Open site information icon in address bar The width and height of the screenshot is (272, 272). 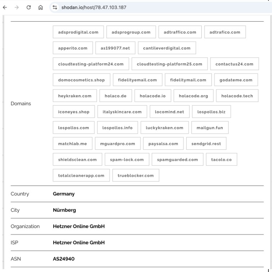[55, 7]
